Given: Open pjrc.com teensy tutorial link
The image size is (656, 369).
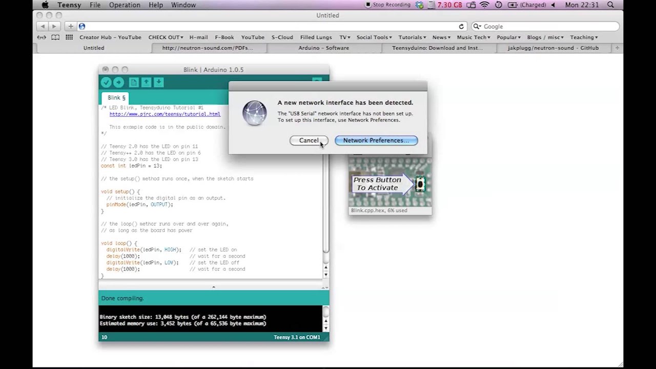Looking at the screenshot, I should pyautogui.click(x=165, y=114).
